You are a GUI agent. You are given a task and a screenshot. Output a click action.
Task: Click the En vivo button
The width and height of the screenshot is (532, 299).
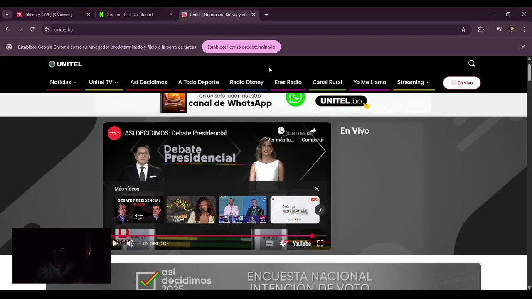tap(462, 83)
